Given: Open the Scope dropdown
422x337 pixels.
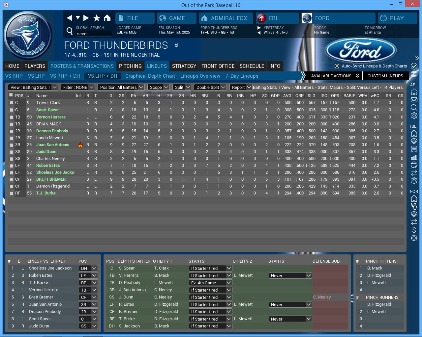Looking at the screenshot, I should [158, 87].
